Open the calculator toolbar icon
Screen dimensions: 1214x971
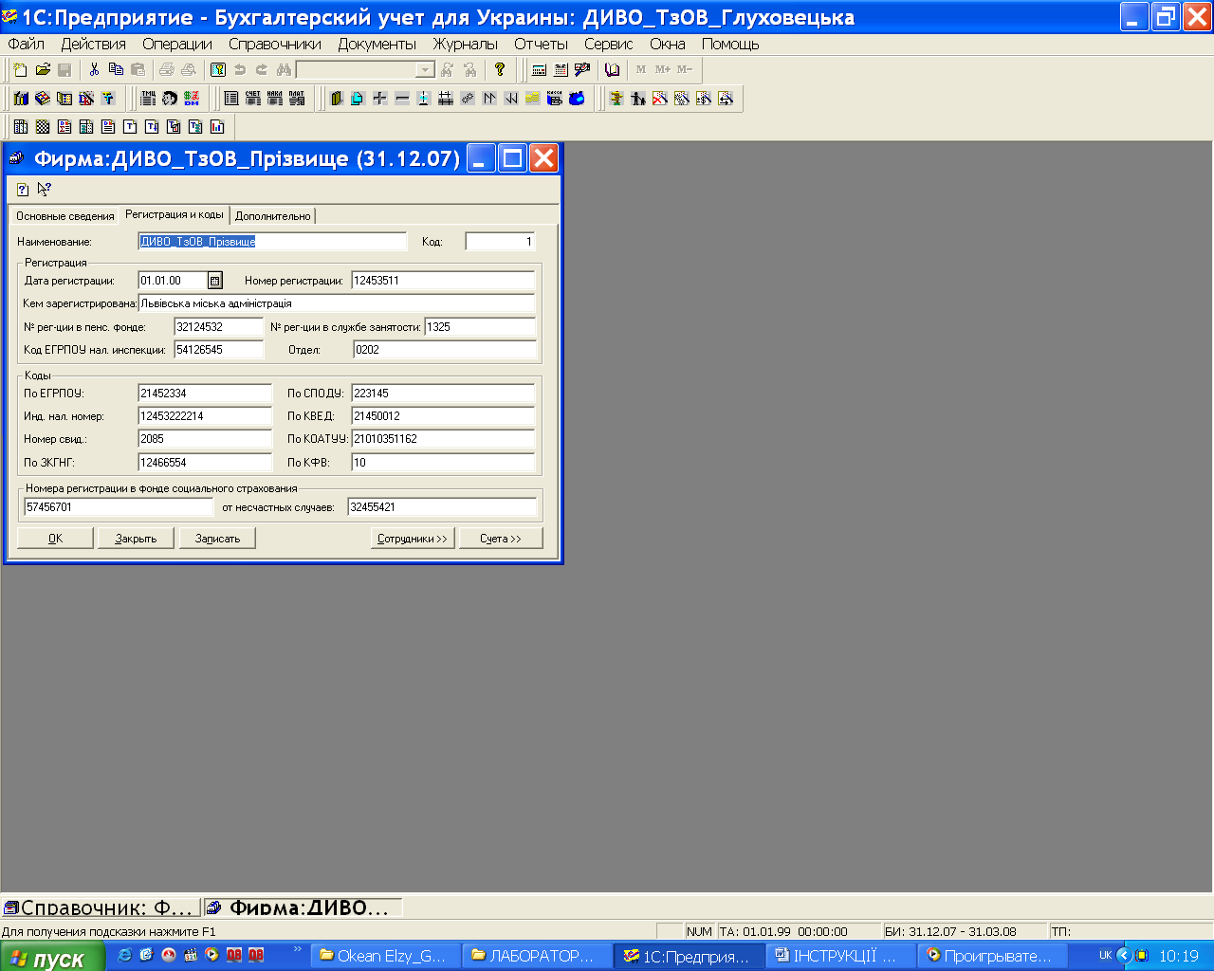(539, 69)
